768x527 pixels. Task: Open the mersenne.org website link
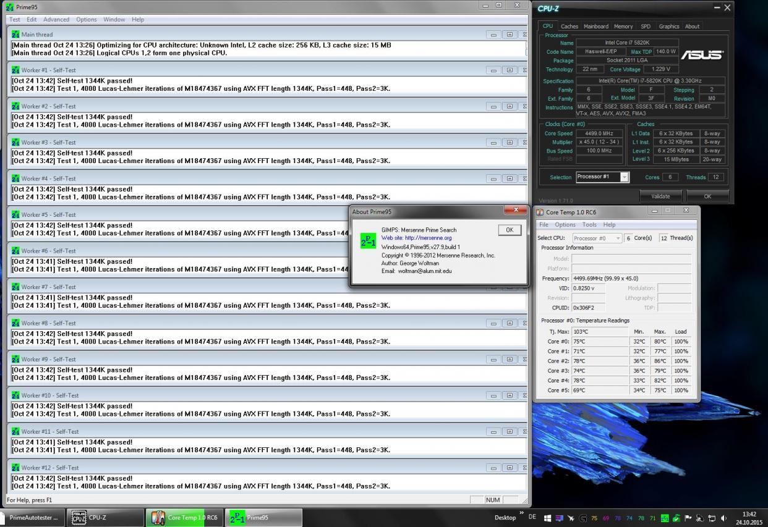pos(416,238)
